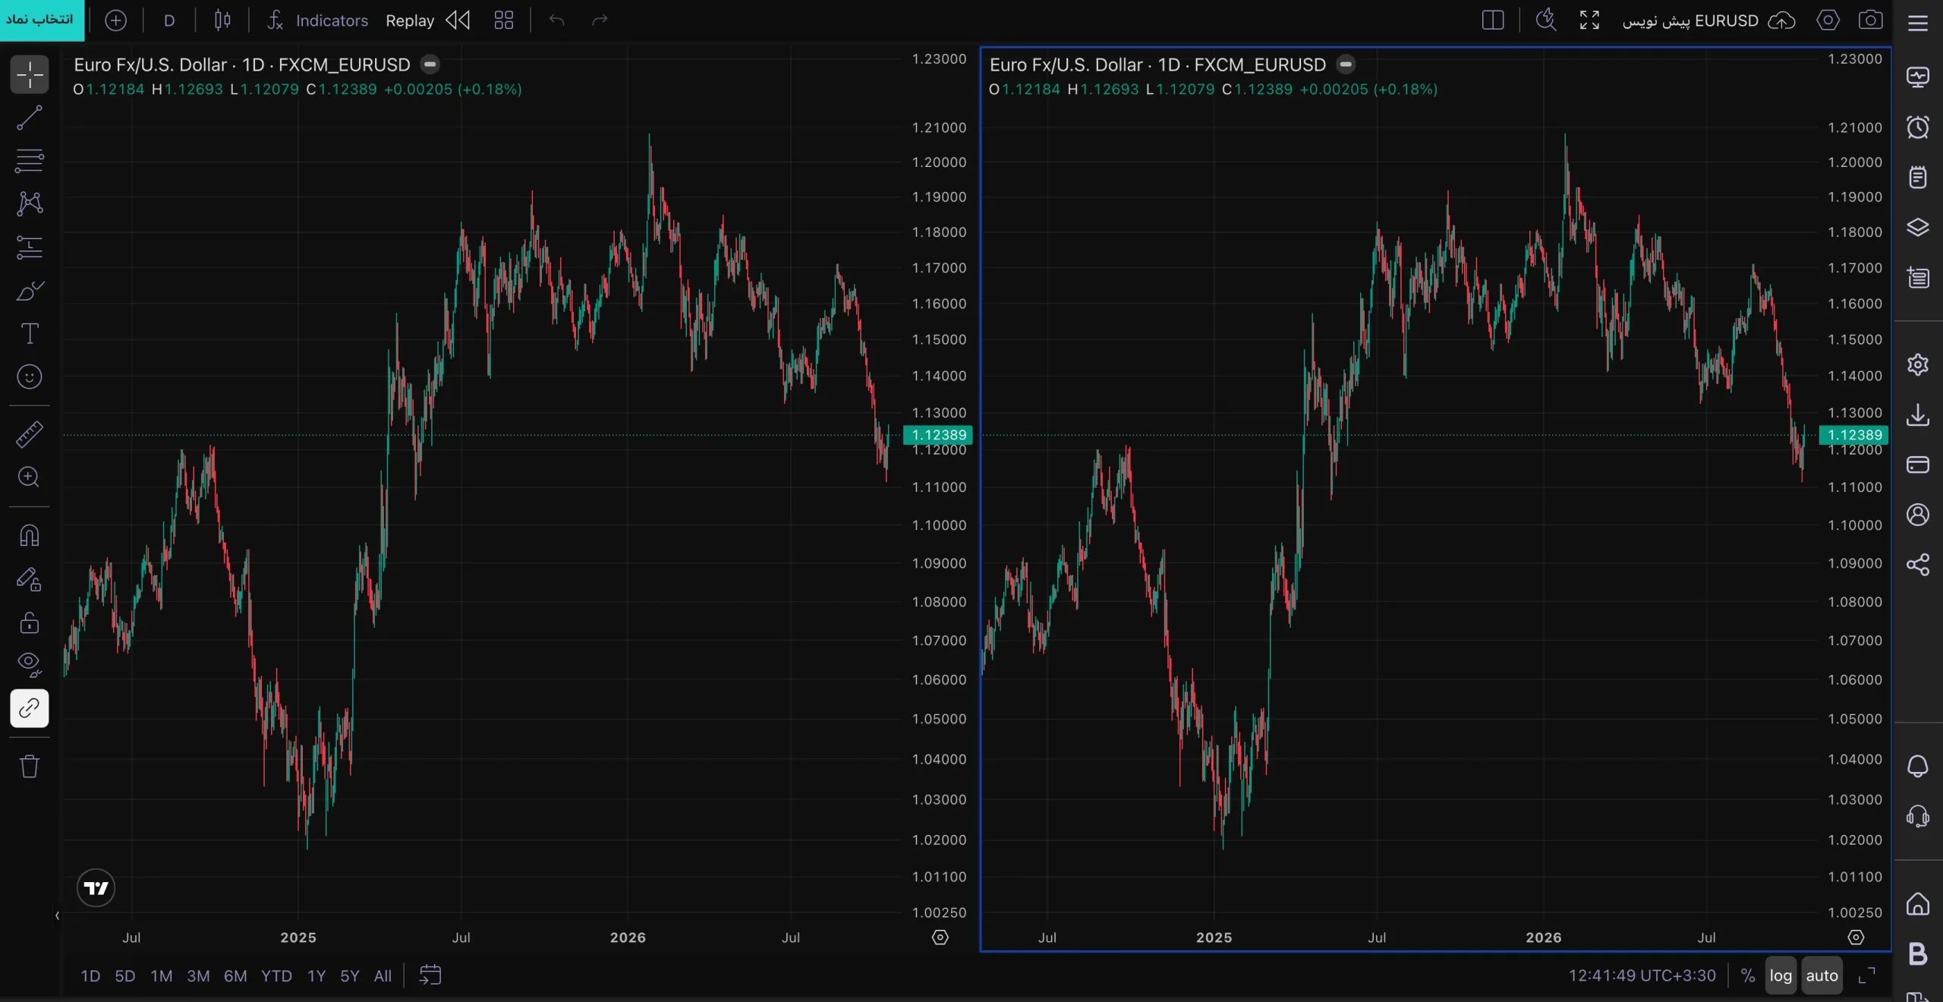
Task: Click the 1.12389 price label on left chart
Action: click(938, 435)
